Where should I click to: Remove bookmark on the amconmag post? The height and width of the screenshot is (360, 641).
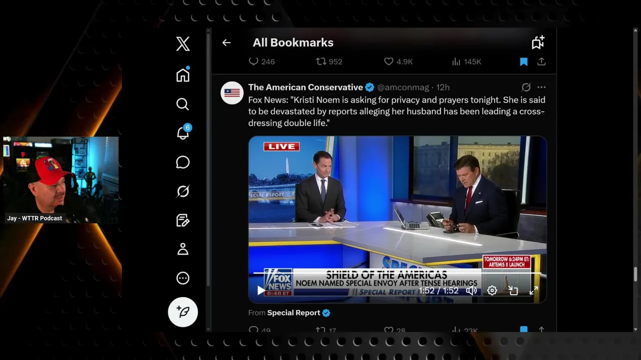click(524, 329)
